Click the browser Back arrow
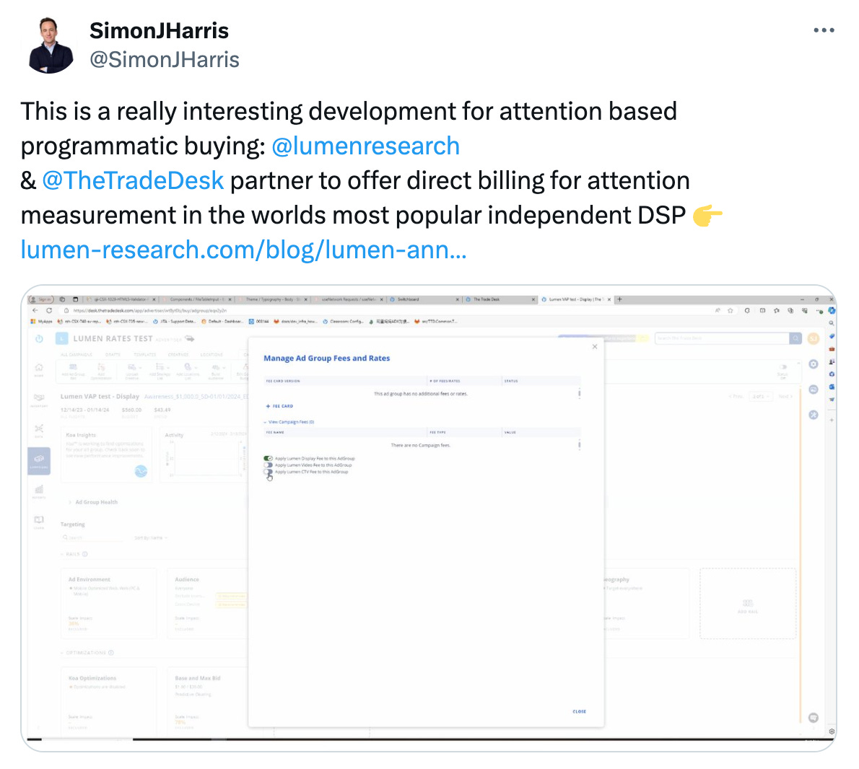 (x=35, y=310)
